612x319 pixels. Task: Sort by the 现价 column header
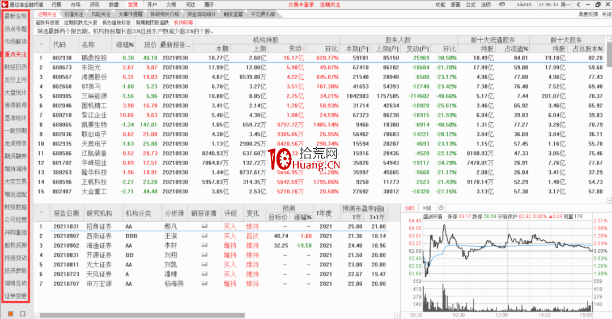[150, 45]
